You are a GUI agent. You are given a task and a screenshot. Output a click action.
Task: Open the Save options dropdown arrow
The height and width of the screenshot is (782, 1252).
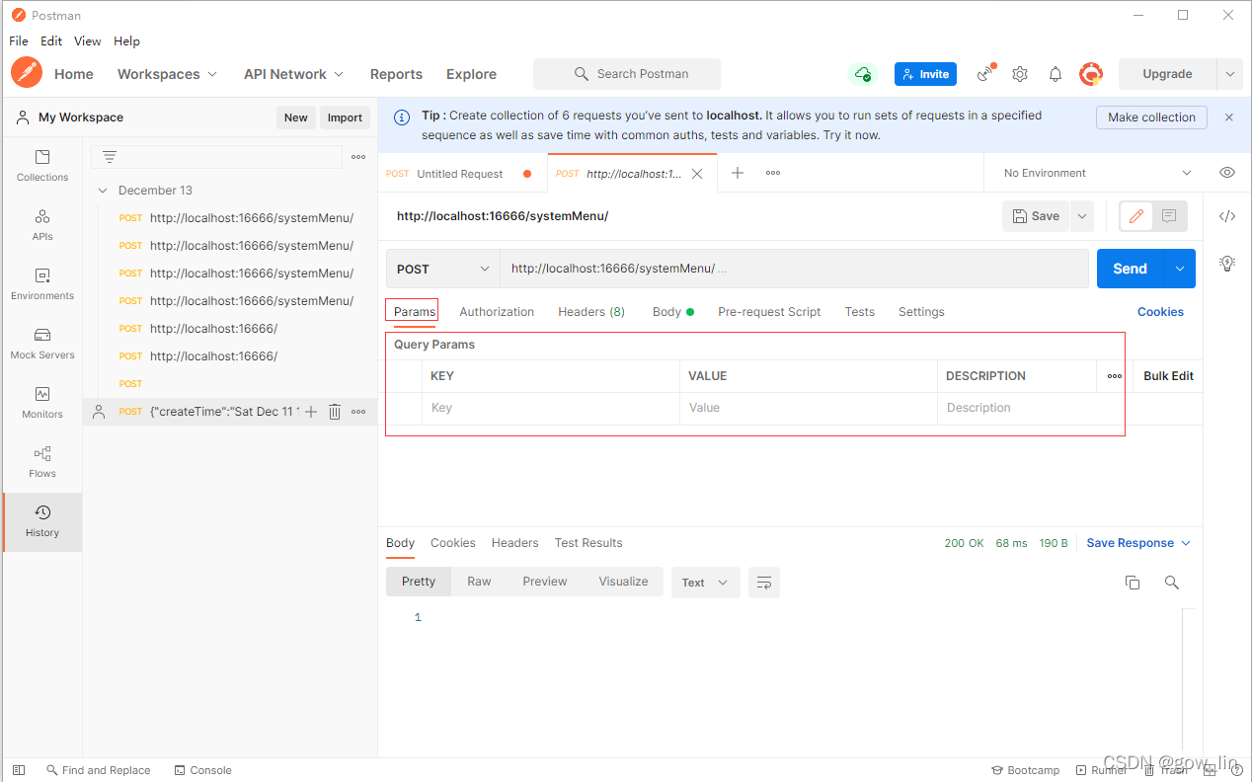1082,216
